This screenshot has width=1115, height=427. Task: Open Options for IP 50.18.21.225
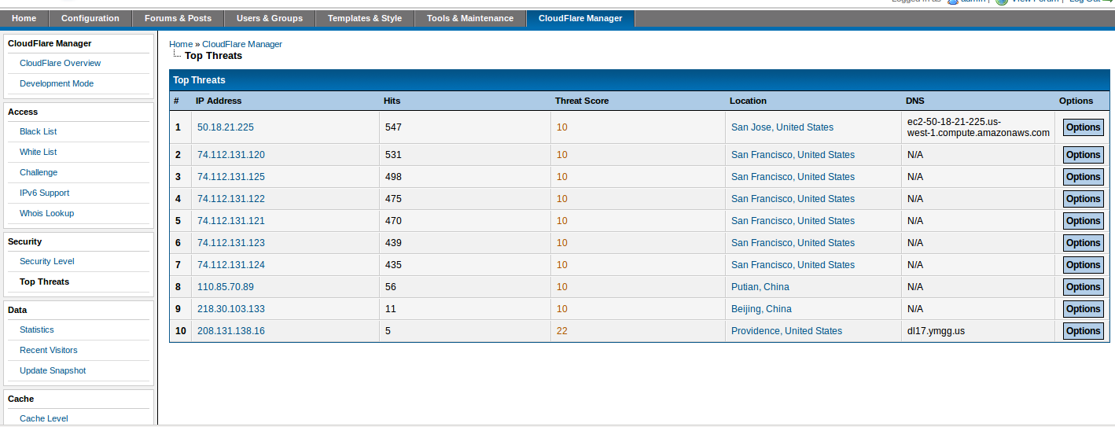(1084, 127)
